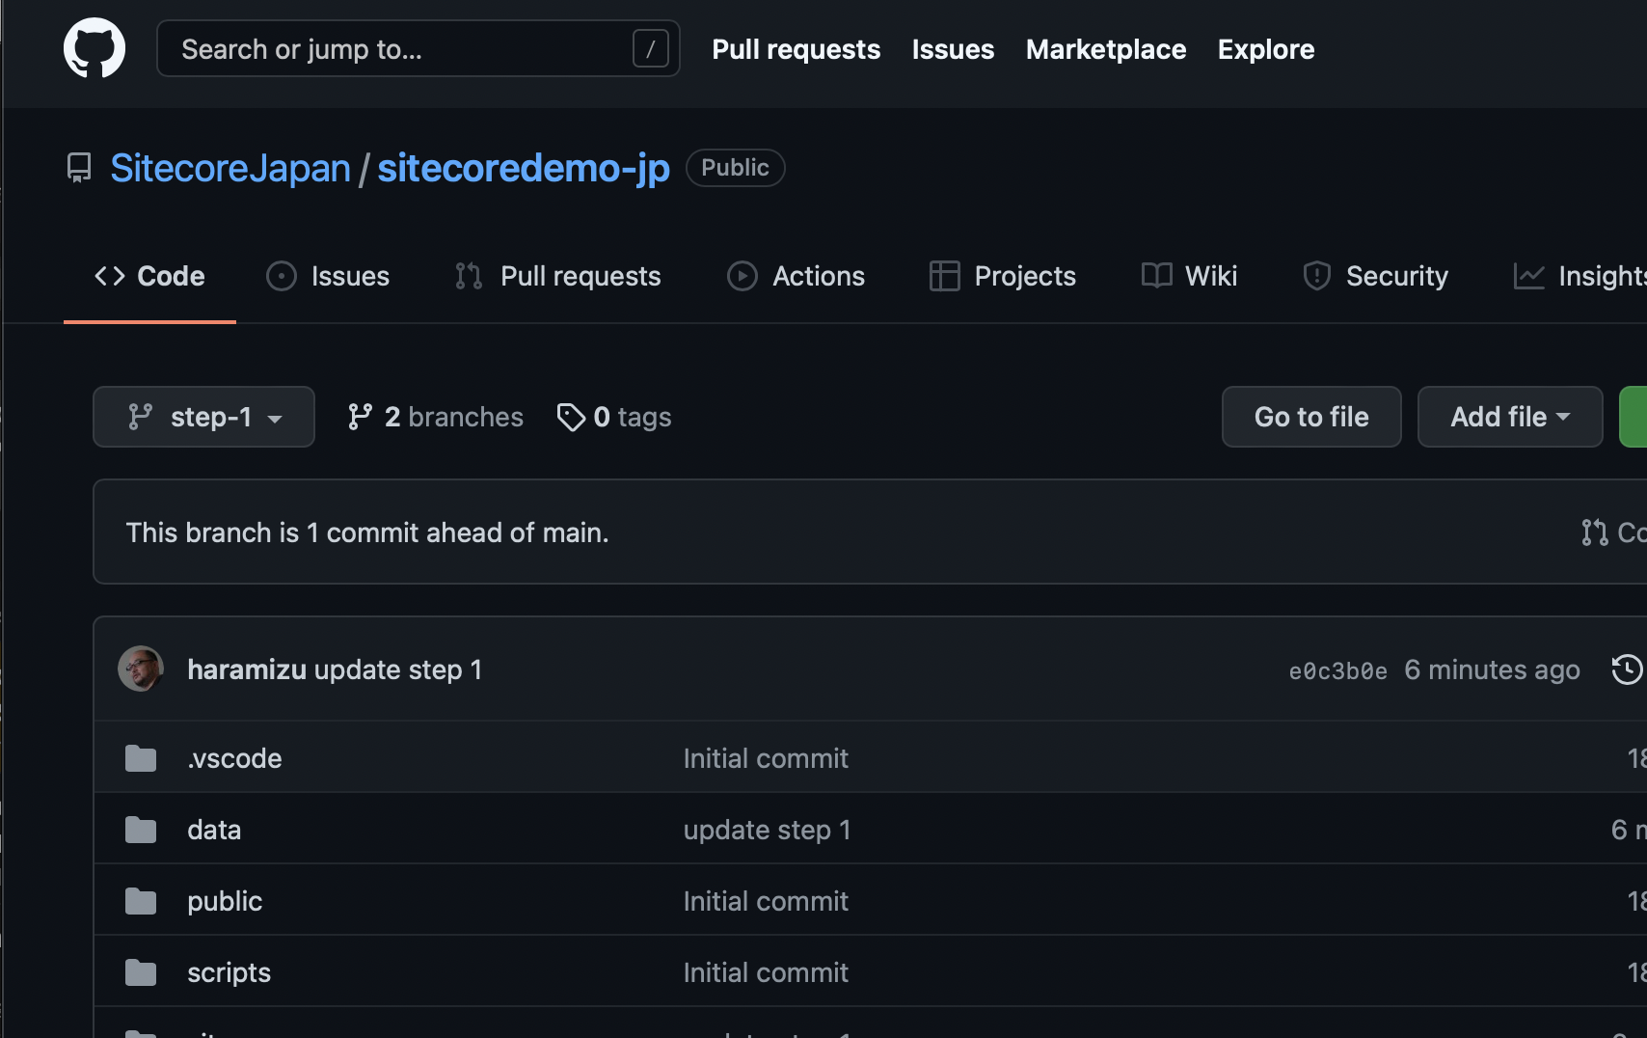Open Issues in the top navigation
The height and width of the screenshot is (1038, 1647).
pyautogui.click(x=953, y=49)
